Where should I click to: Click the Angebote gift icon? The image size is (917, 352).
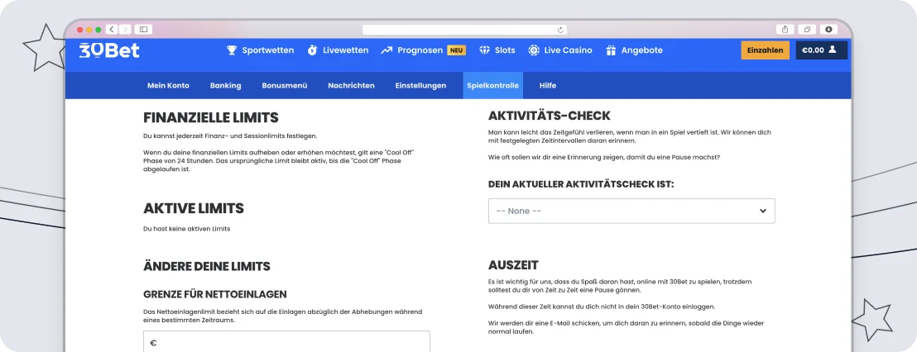pyautogui.click(x=611, y=50)
